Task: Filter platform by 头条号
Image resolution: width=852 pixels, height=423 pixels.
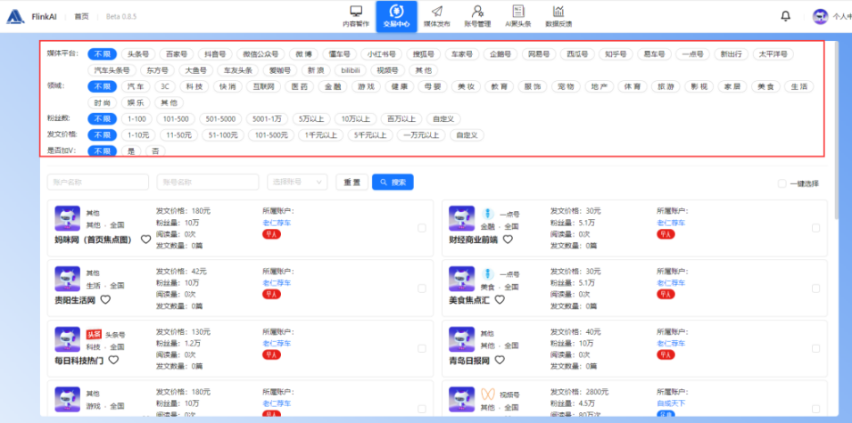Action: (138, 54)
